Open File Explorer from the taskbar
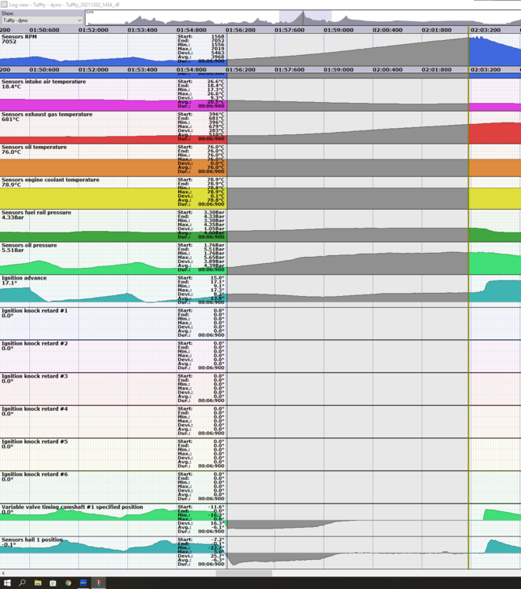The width and height of the screenshot is (521, 589). [38, 583]
